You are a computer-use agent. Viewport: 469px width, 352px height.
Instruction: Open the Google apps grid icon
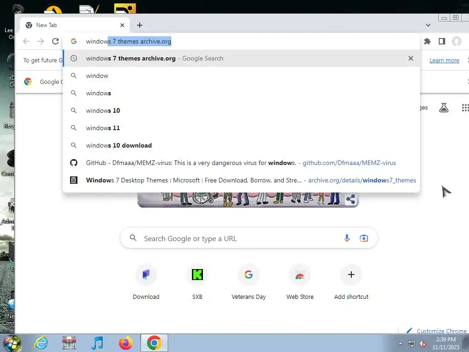tap(465, 107)
